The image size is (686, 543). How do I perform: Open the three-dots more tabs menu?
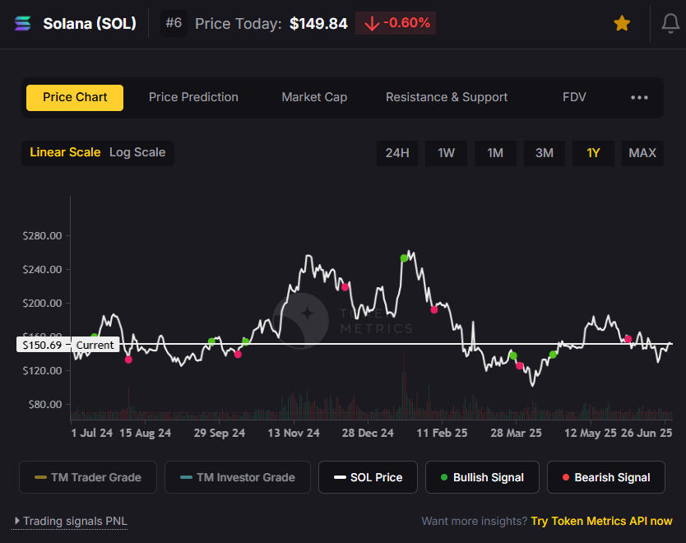[x=639, y=97]
